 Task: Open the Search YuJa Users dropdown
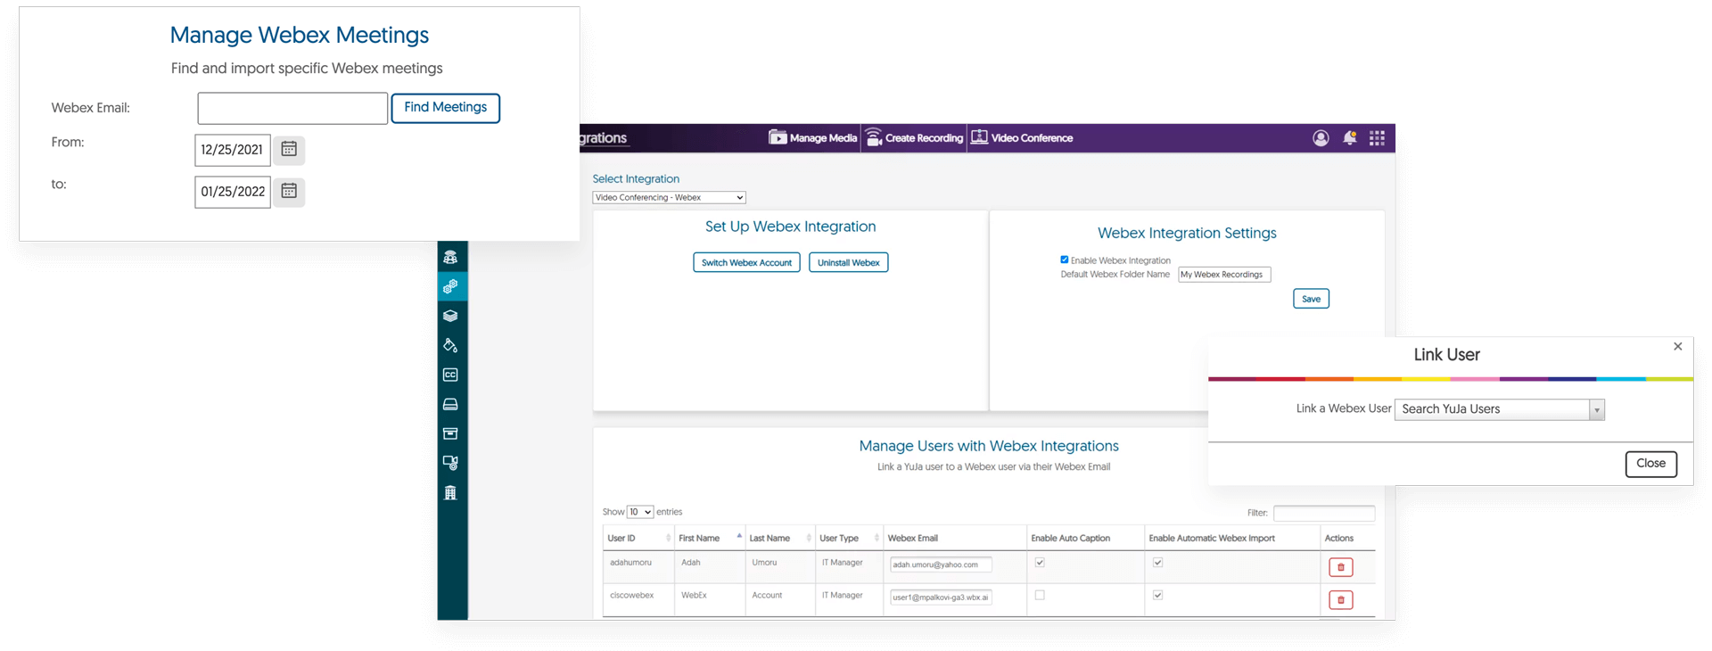pyautogui.click(x=1499, y=409)
